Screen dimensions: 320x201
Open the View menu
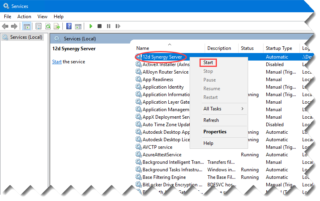tap(42, 17)
